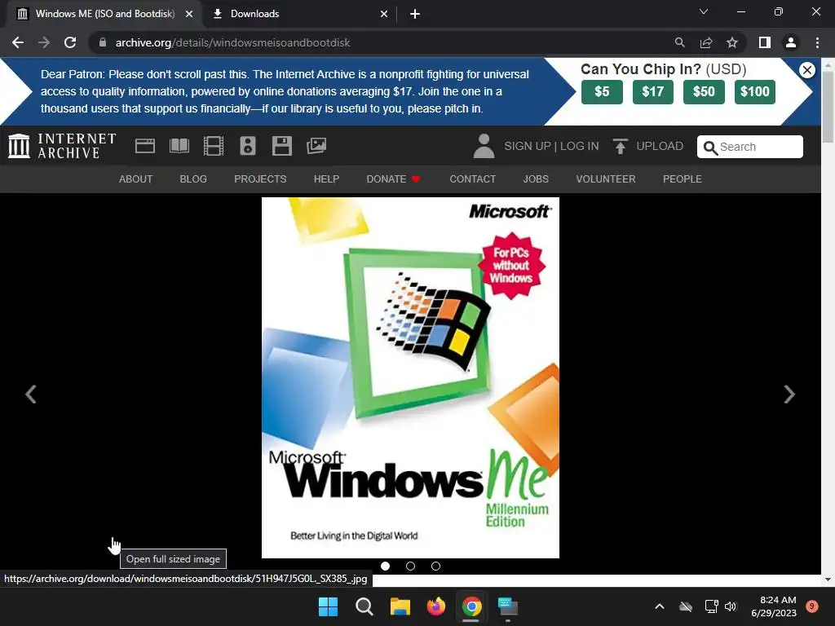Open the Windows ME box cover image
The height and width of the screenshot is (626, 835).
pos(410,377)
